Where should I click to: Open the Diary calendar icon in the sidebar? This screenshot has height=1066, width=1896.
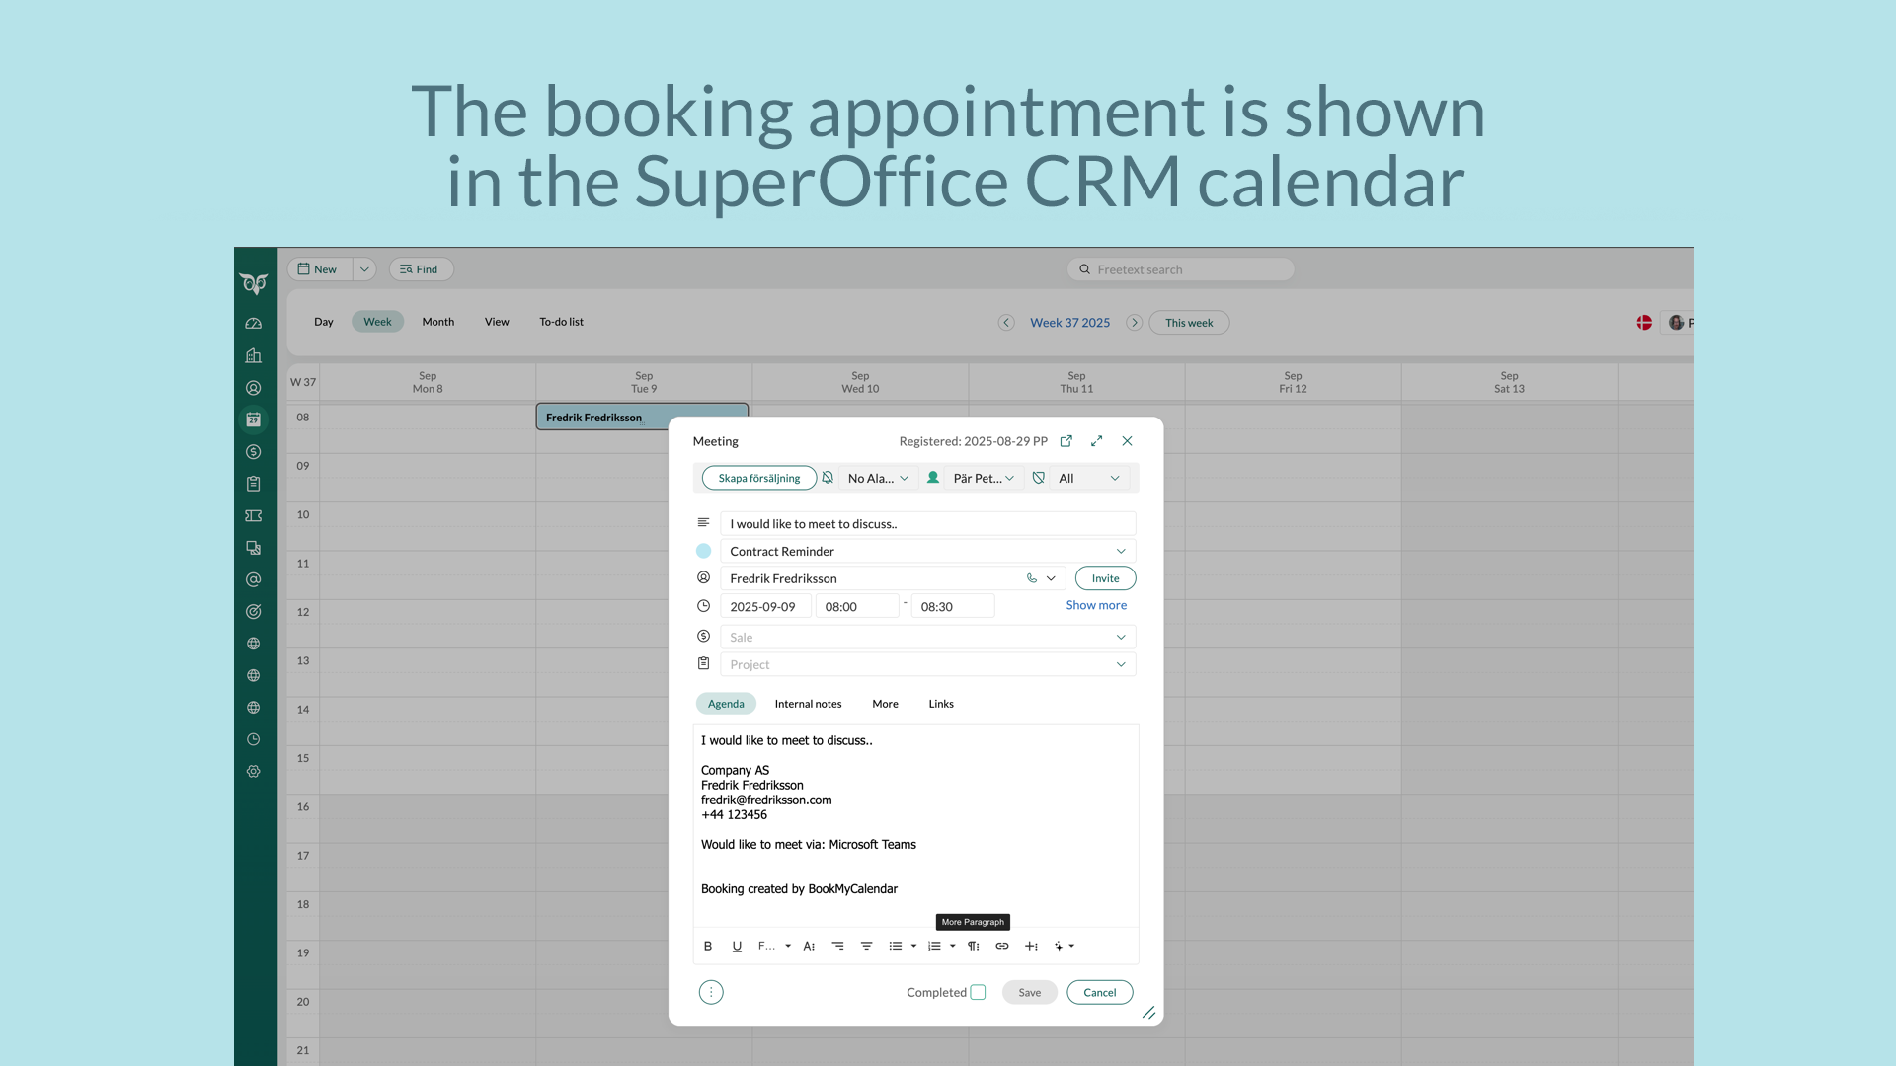tap(254, 419)
